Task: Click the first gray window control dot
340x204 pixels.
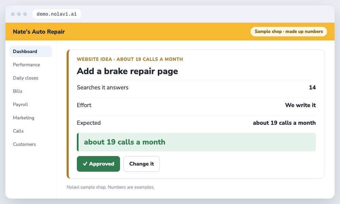Action: point(13,14)
